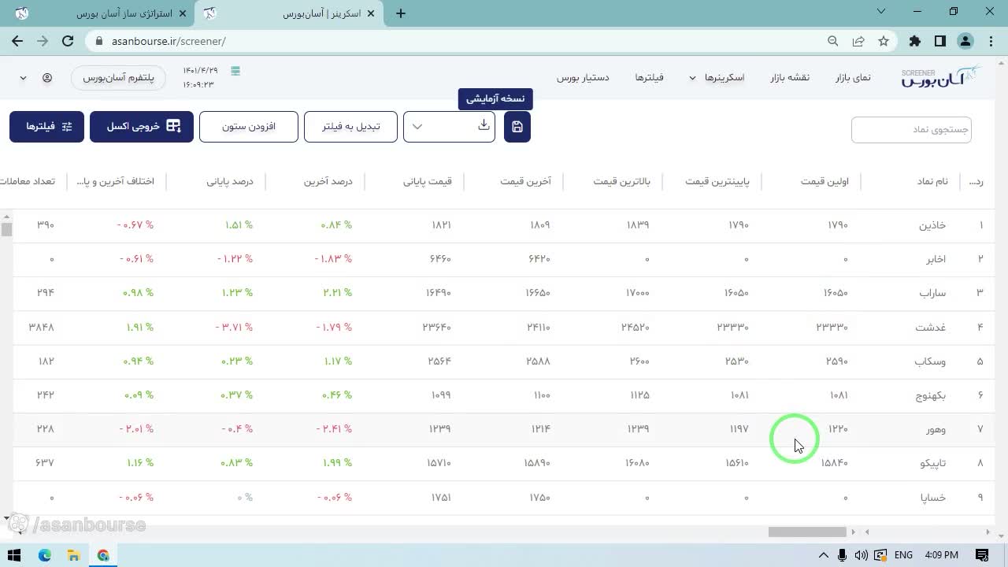Click the user account icon

click(47, 78)
